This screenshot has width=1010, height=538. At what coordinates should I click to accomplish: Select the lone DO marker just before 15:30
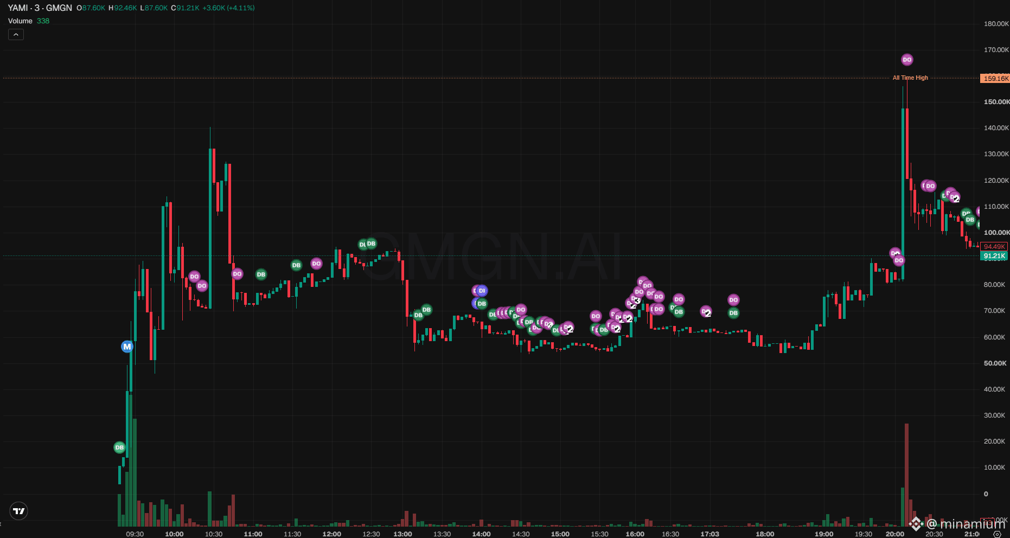click(x=596, y=316)
